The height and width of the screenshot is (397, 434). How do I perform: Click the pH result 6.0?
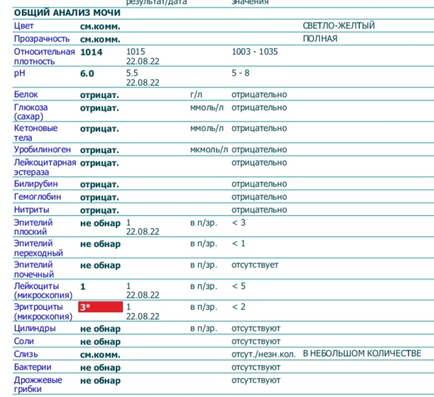(87, 74)
